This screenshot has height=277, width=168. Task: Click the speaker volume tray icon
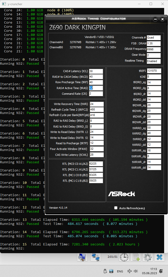(135, 271)
